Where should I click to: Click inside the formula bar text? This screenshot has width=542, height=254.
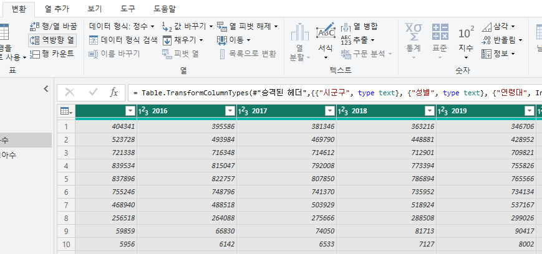coord(334,93)
